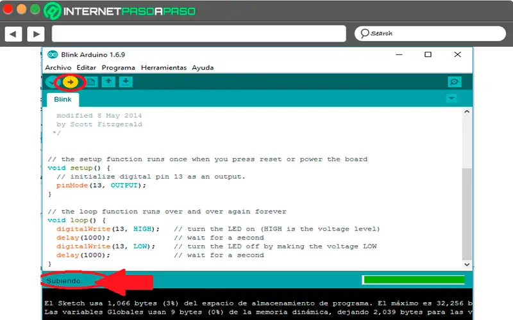The image size is (513, 320).
Task: Click the editor scroll down arrow
Action: (x=467, y=264)
